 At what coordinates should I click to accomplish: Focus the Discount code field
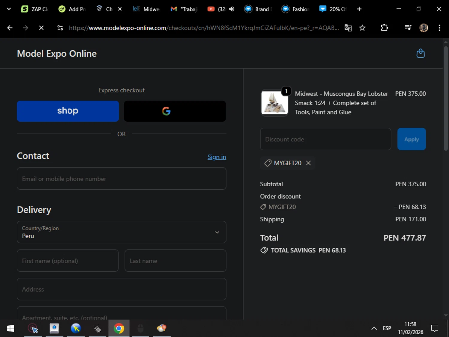[326, 139]
